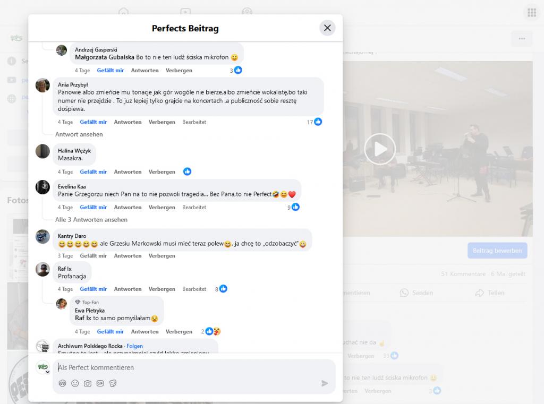Screen dimensions: 544x404
Task: Hide Raf Ix's 'Profanacja' comment
Action: [161, 289]
